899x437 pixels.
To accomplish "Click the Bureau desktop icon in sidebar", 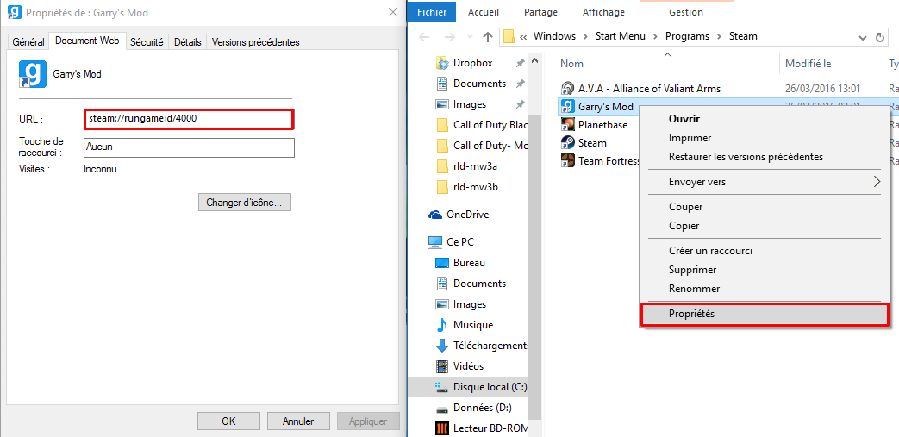I will click(x=442, y=263).
